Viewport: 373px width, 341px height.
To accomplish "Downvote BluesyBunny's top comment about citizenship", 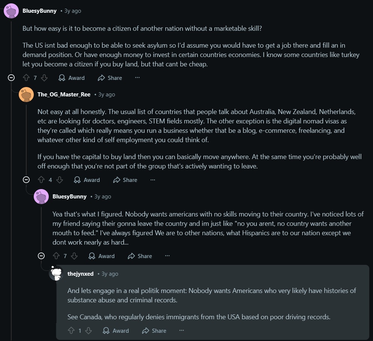I will (44, 78).
